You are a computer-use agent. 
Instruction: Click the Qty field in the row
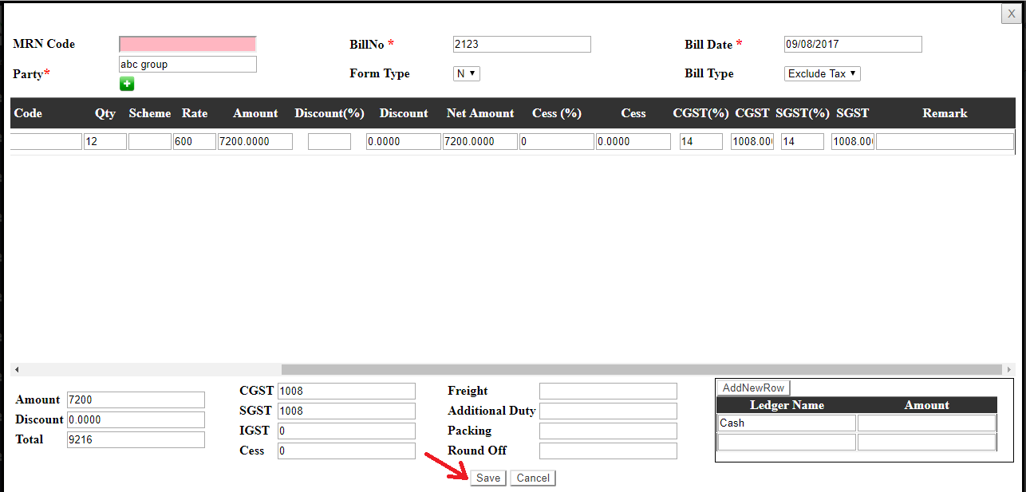pyautogui.click(x=105, y=141)
